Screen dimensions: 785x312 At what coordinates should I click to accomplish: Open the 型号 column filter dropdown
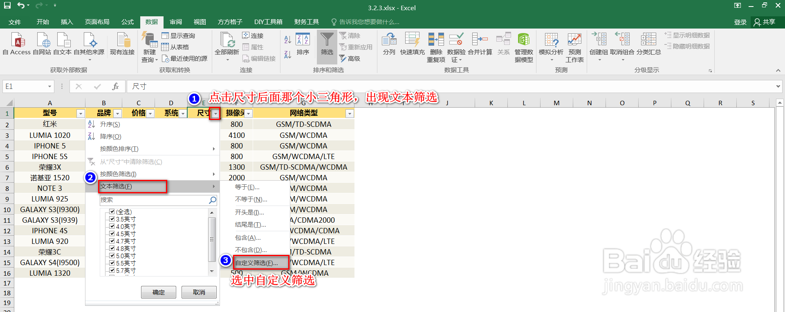pos(81,113)
